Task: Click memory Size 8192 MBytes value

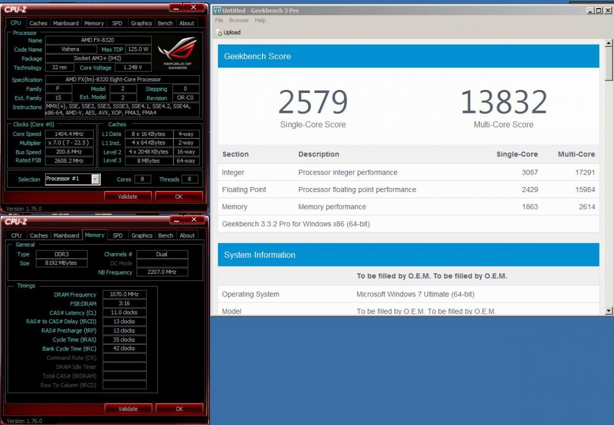Action: click(x=61, y=263)
